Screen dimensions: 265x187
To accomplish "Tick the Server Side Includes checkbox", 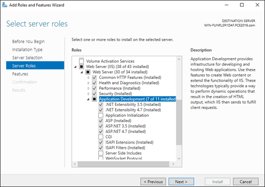I will [x=101, y=153].
